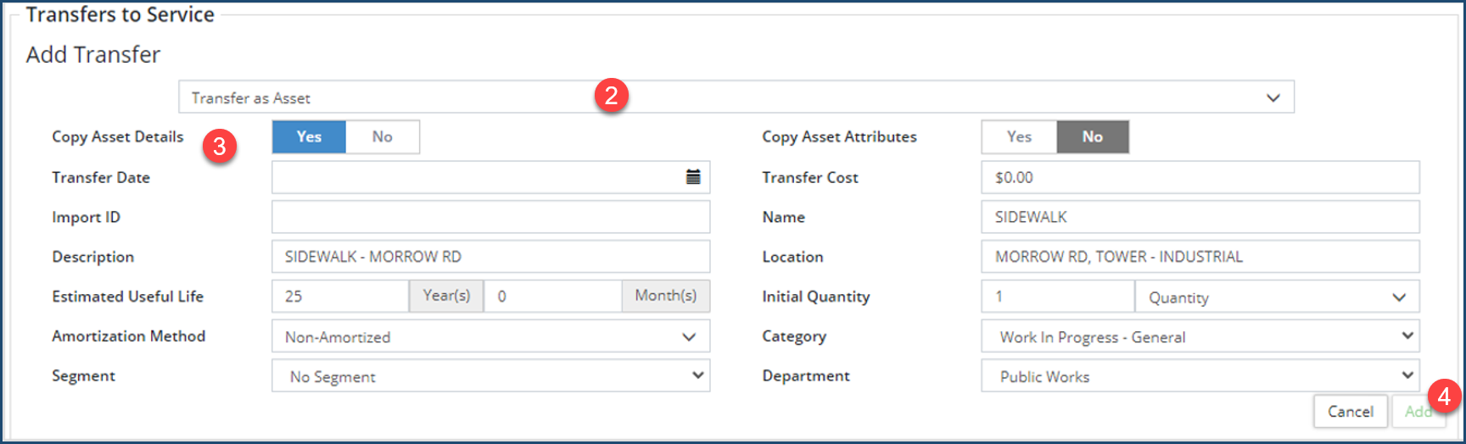This screenshot has width=1466, height=444.
Task: Open the Department dropdown
Action: (x=1200, y=376)
